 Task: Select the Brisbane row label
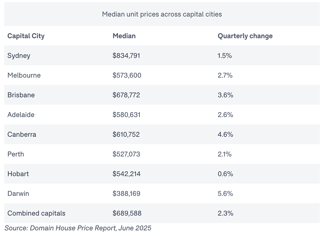point(21,95)
